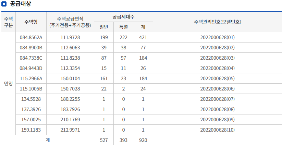This screenshot has width=282, height=146.
Task: Select the 주택관리번호(모델번호) header
Action: pyautogui.click(x=218, y=22)
